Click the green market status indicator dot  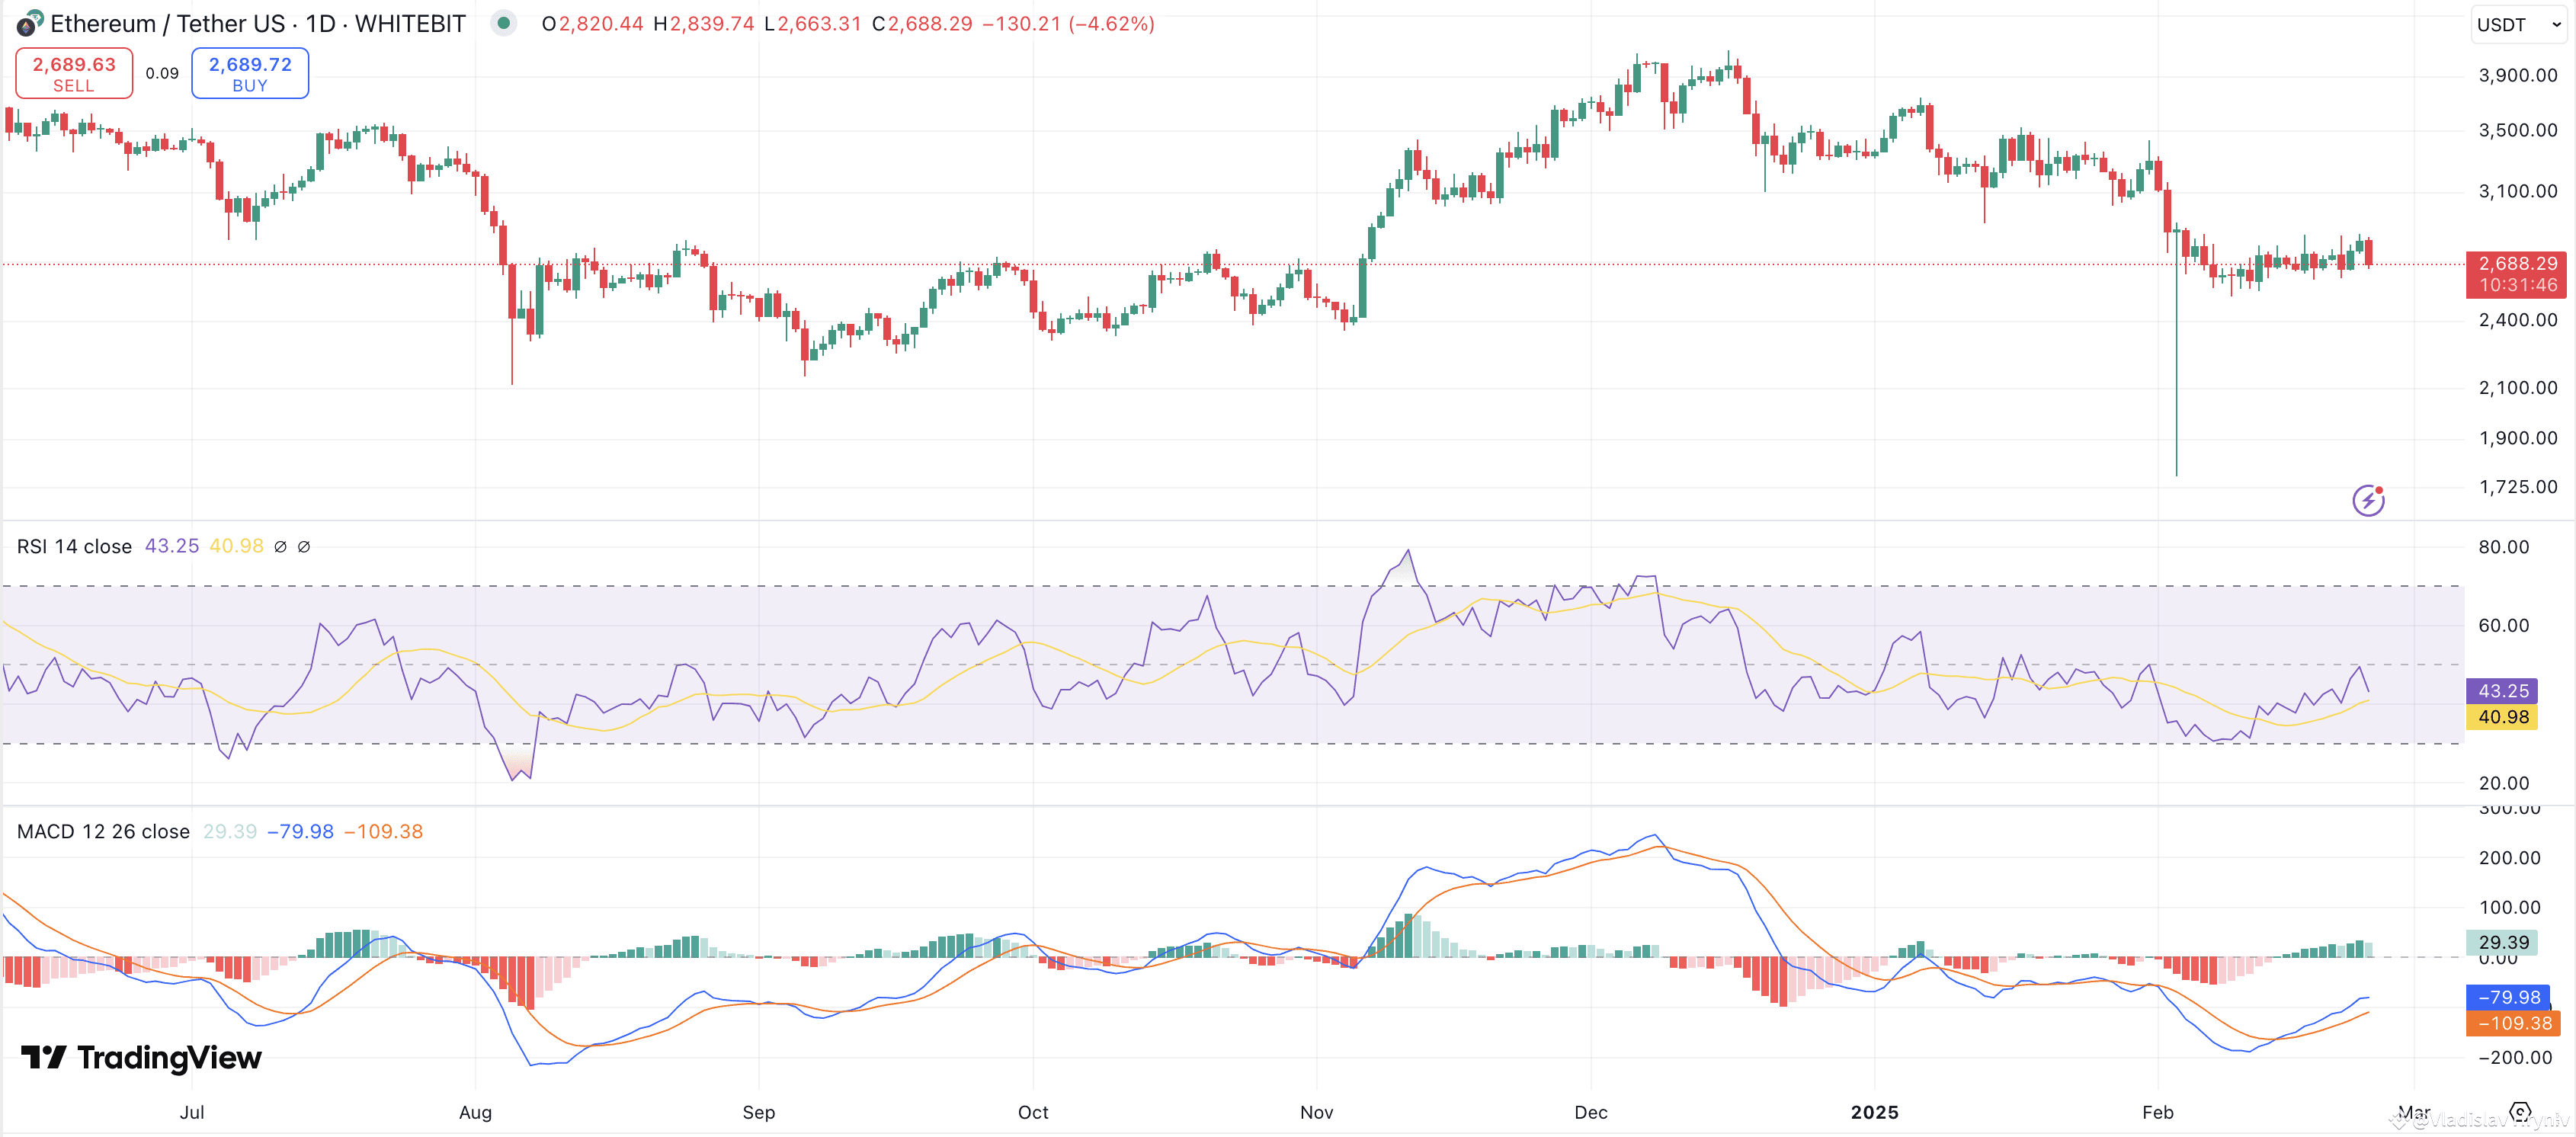[x=504, y=23]
